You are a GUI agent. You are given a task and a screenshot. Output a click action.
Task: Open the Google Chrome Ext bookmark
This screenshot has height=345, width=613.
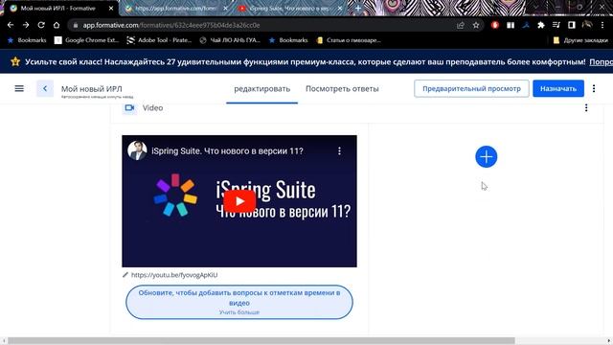pyautogui.click(x=86, y=40)
